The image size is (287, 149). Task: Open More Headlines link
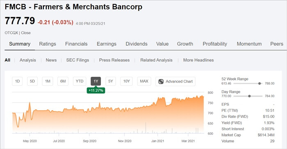(198, 60)
